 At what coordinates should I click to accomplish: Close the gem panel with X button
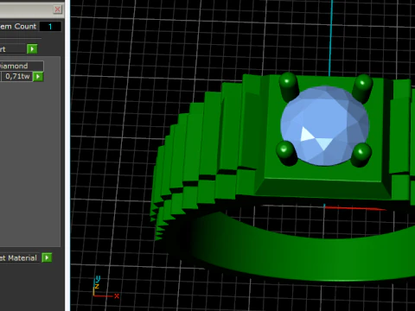(x=57, y=10)
